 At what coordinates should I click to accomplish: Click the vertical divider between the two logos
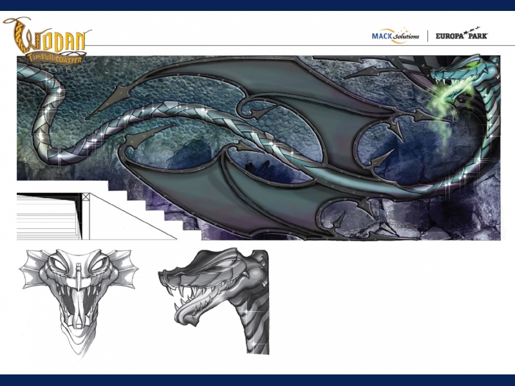428,36
